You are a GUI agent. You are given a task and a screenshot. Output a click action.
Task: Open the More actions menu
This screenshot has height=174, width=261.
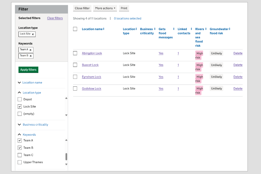coord(105,8)
